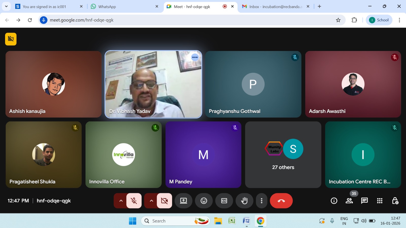Open meeting details info icon
This screenshot has height=228, width=406.
point(334,201)
